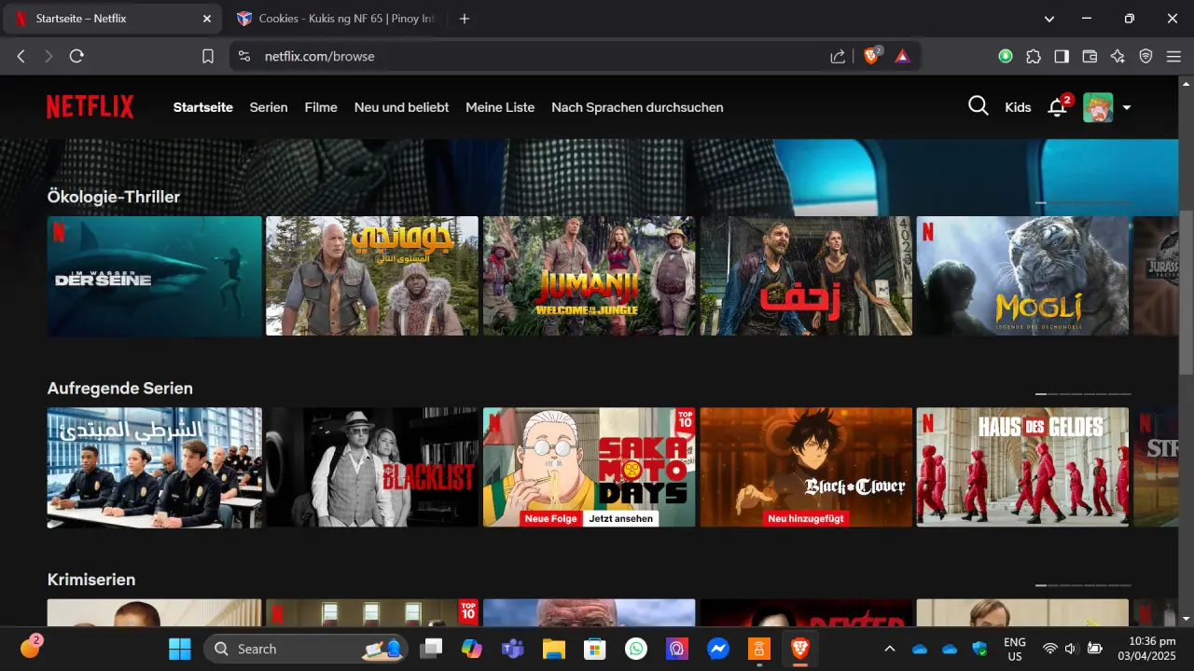This screenshot has height=671, width=1194.
Task: Expand the tab search chevron
Action: pos(1049,19)
